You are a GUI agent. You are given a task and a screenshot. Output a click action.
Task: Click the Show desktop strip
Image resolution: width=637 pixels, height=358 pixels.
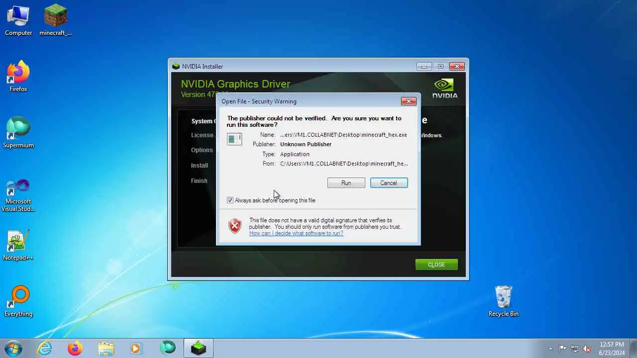(x=634, y=349)
